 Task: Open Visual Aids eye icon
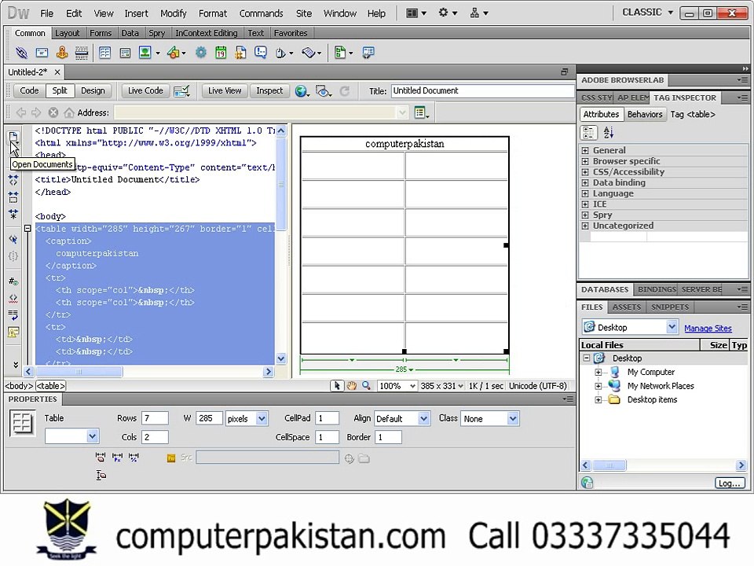click(323, 90)
